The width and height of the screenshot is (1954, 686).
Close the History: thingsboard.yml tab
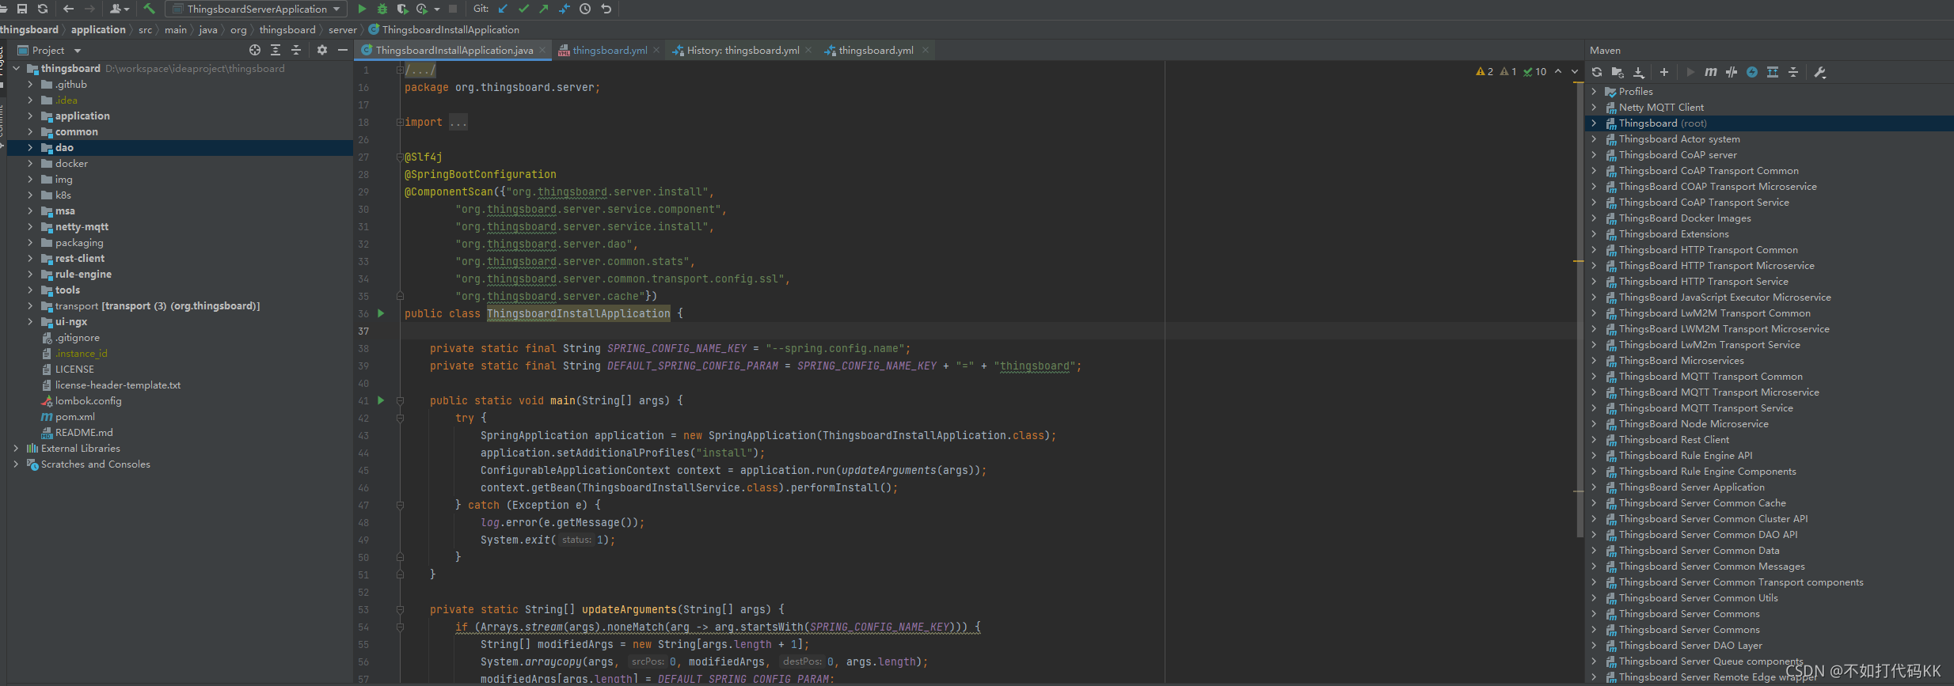(x=808, y=50)
